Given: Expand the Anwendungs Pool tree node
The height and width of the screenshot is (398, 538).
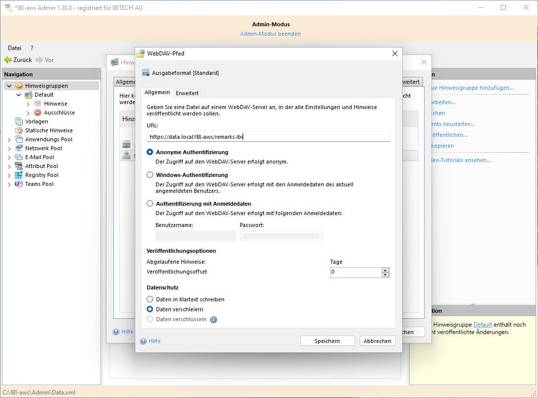Looking at the screenshot, I should [9, 140].
